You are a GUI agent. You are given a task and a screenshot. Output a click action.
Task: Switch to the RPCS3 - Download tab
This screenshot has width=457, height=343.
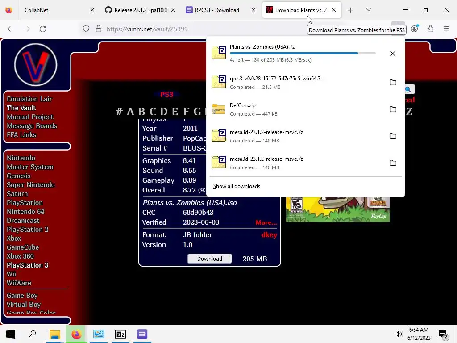pos(221,10)
